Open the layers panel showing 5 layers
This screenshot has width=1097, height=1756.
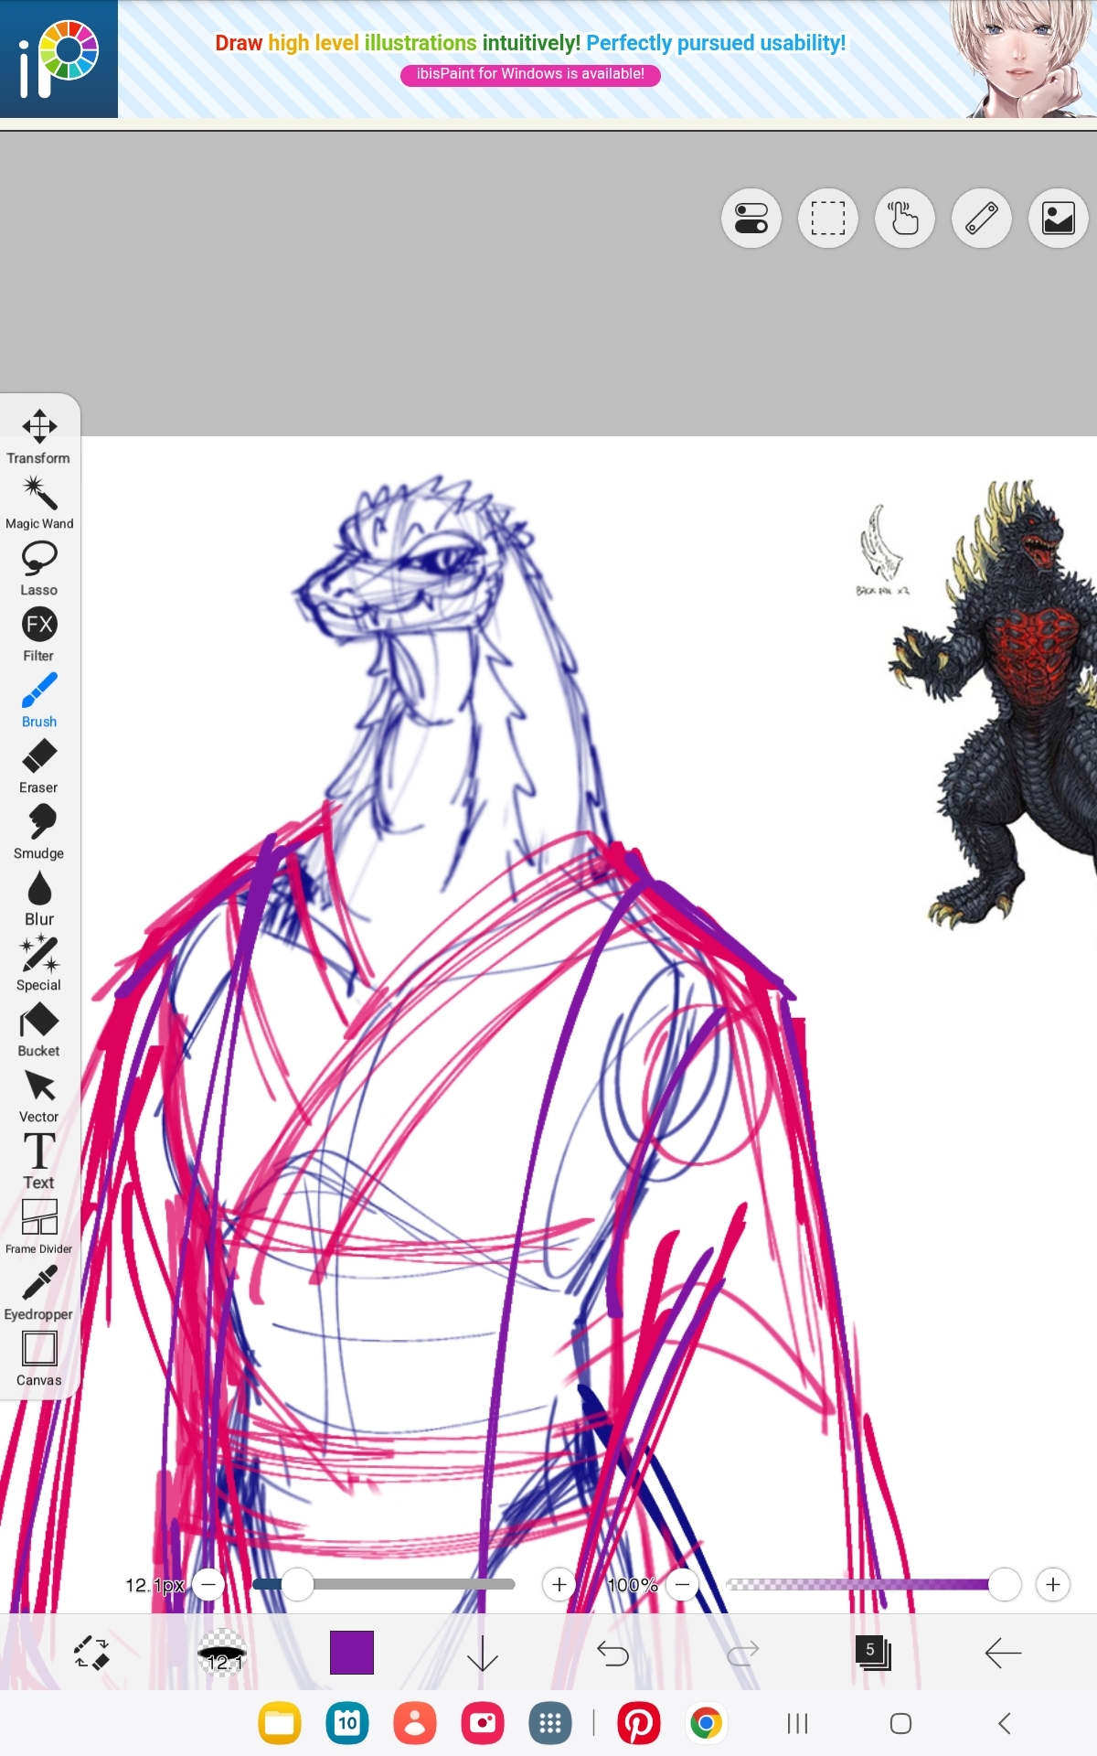pos(873,1653)
